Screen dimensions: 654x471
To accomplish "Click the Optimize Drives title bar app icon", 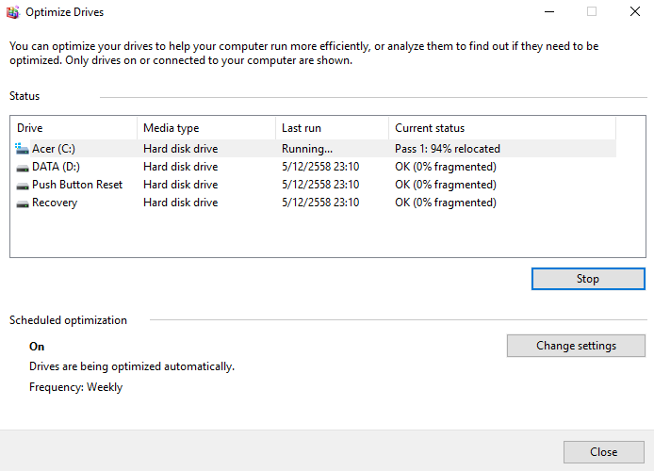I will (x=12, y=12).
